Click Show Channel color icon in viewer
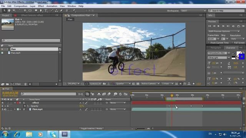The image size is (246, 138). [113, 84]
